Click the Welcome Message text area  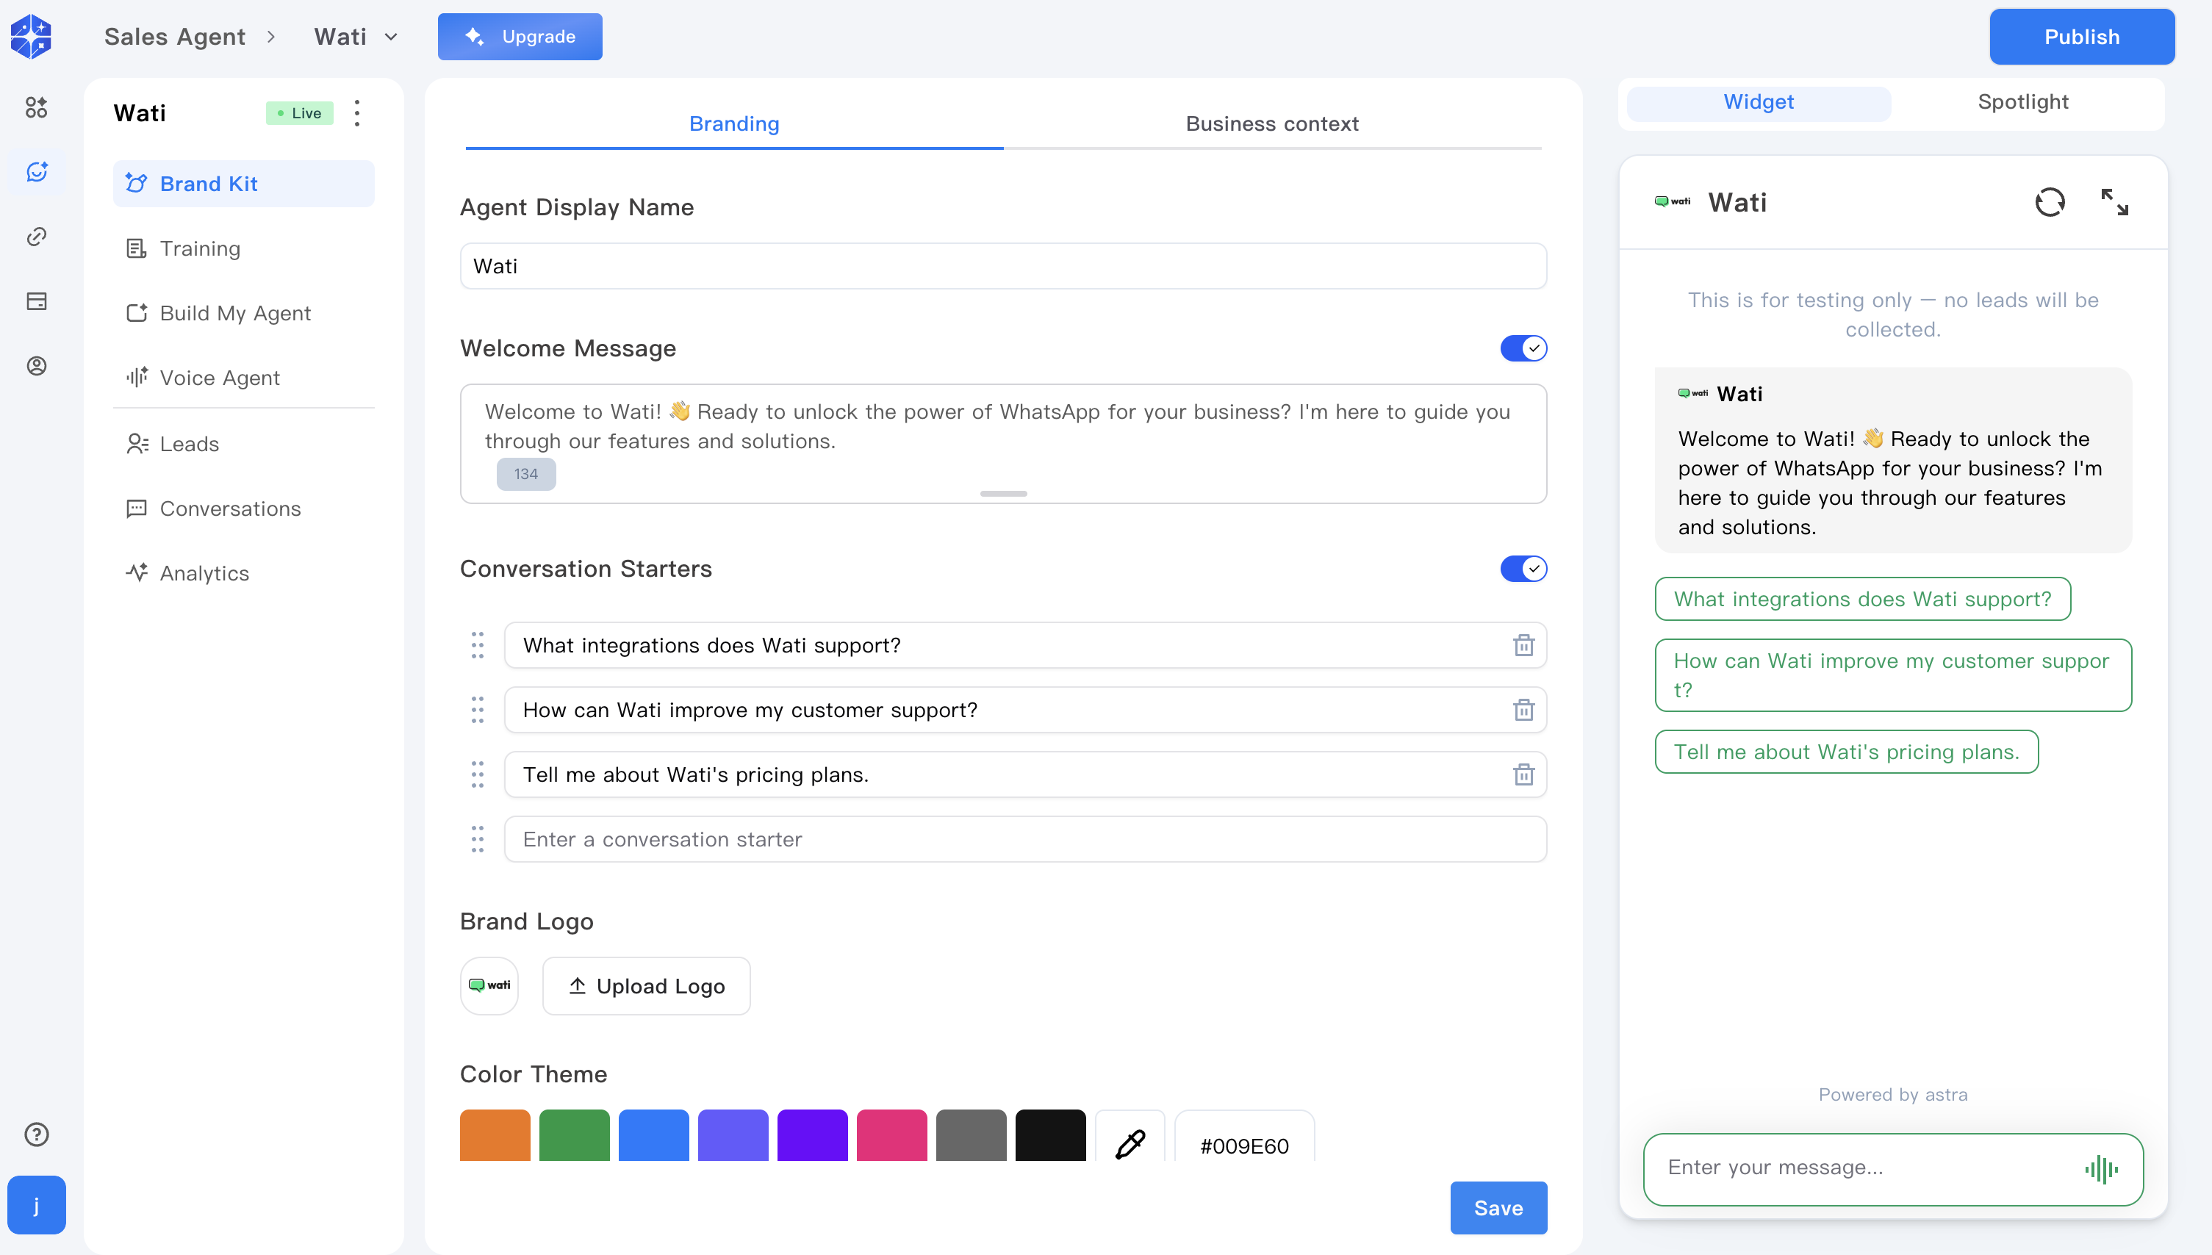point(1003,444)
